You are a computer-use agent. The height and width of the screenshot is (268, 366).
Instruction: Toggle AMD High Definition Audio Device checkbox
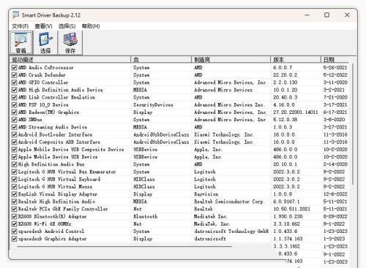coord(15,90)
